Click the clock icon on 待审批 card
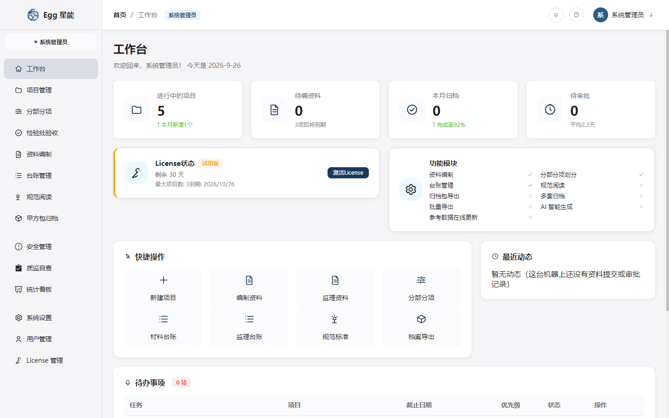 [x=550, y=110]
